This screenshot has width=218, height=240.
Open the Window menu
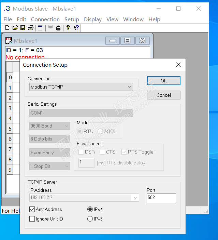pos(133,19)
